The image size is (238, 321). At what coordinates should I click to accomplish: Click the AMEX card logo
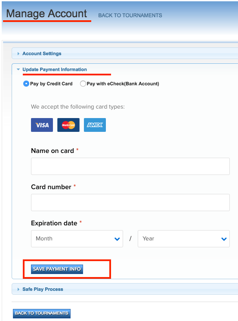(x=95, y=125)
